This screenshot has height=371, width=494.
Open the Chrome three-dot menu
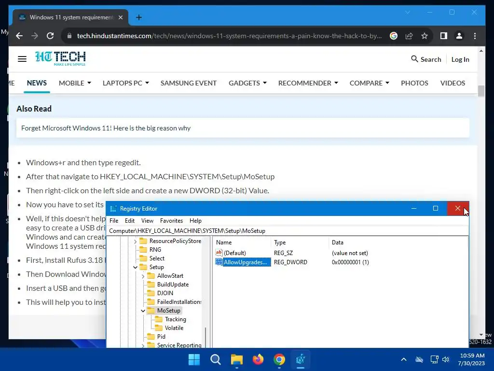[475, 36]
